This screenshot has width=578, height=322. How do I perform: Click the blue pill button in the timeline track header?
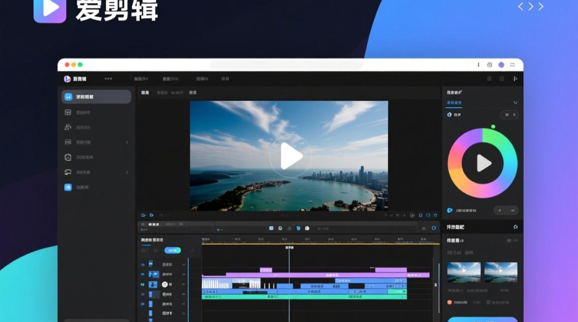pyautogui.click(x=172, y=250)
